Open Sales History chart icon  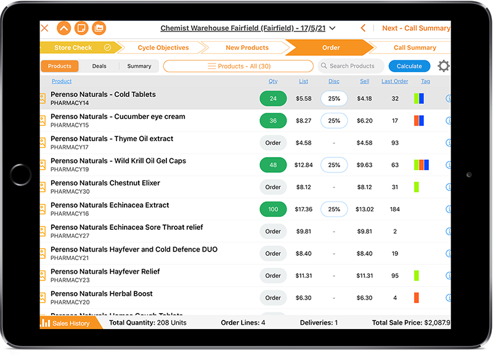(x=45, y=323)
